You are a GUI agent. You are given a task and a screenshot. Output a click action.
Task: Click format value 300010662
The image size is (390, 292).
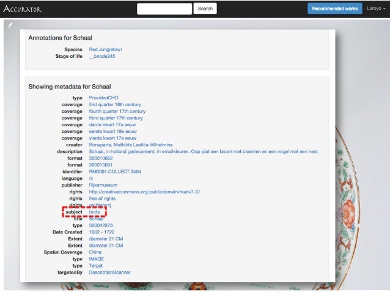coord(101,158)
